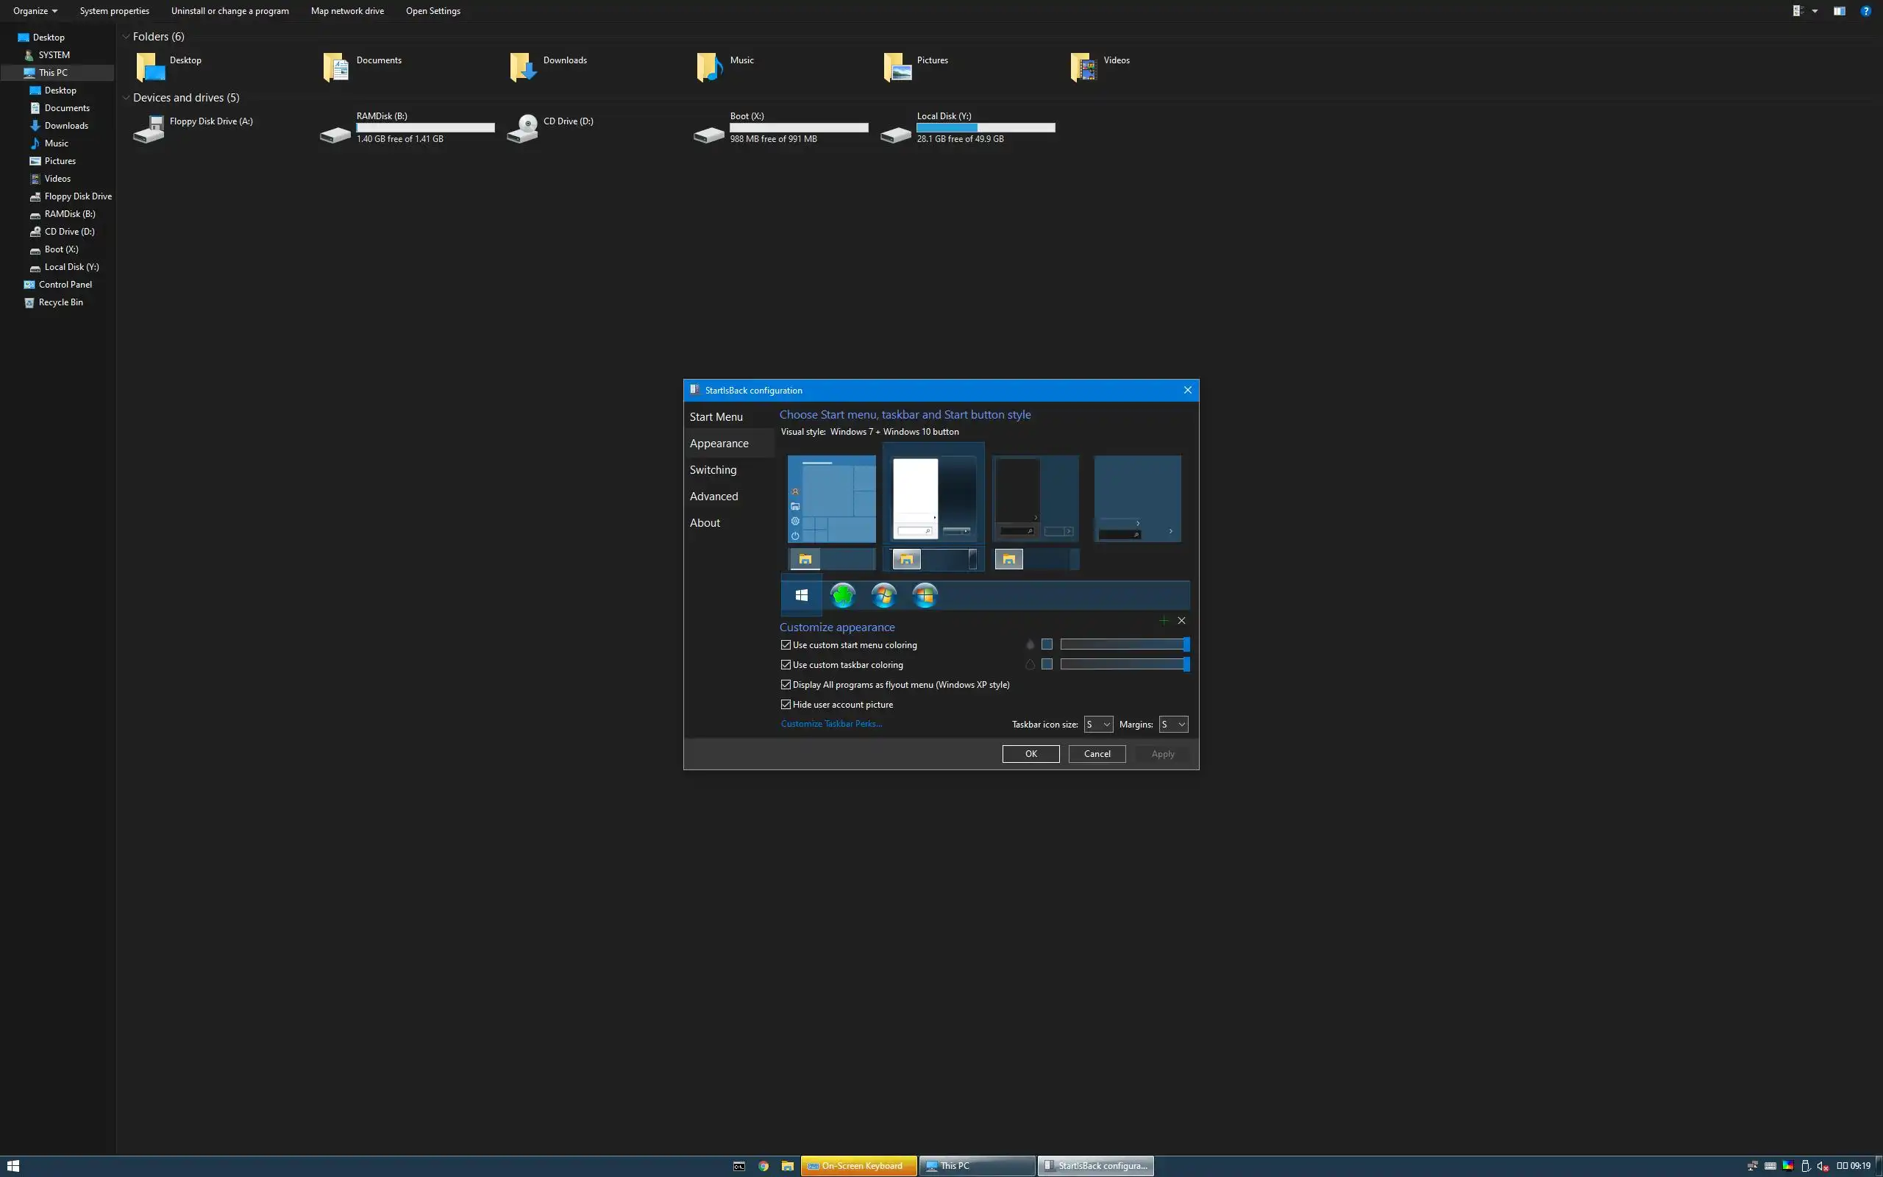
Task: Click the green plus add-button-image icon
Action: [1163, 620]
